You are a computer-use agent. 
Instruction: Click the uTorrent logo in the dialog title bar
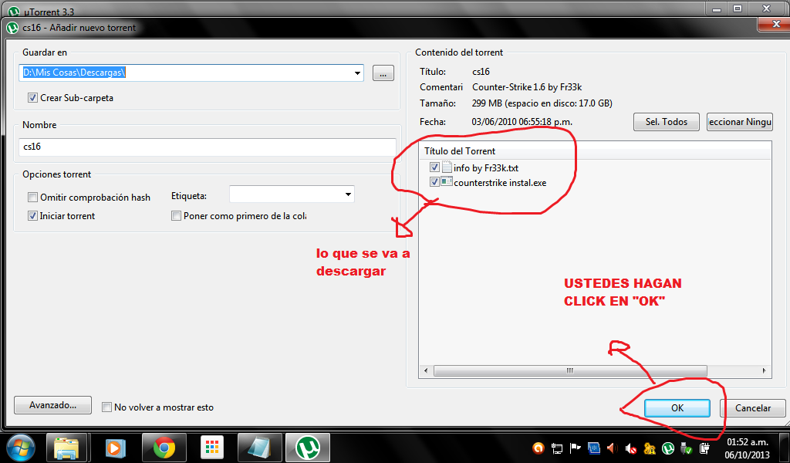click(12, 28)
